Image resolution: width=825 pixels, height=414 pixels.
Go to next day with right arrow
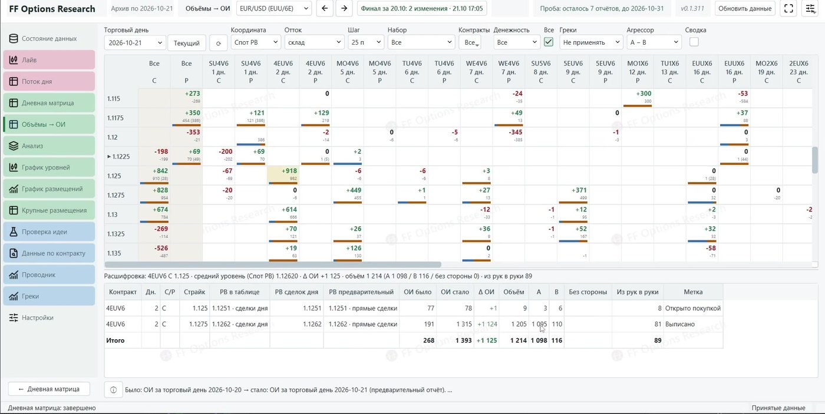(344, 9)
